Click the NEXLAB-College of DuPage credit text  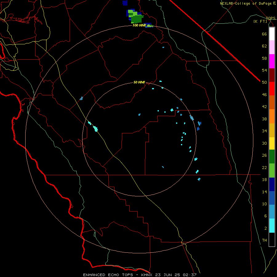click(x=247, y=3)
